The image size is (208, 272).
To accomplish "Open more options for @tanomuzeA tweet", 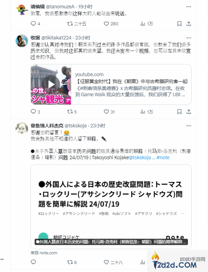I will tap(189, 7).
